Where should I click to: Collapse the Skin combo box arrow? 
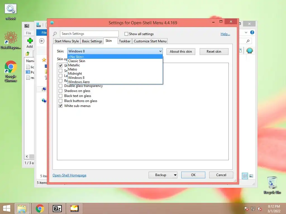pos(160,51)
